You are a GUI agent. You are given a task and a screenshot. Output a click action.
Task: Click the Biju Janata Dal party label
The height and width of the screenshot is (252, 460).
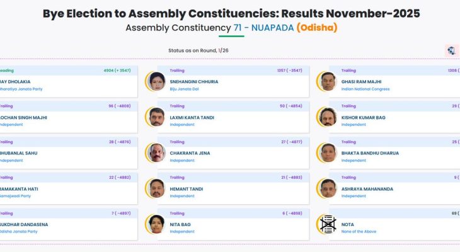(185, 89)
